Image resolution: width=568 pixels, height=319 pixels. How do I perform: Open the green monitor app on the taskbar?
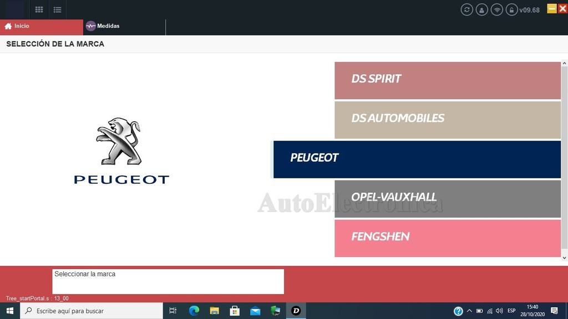point(275,311)
